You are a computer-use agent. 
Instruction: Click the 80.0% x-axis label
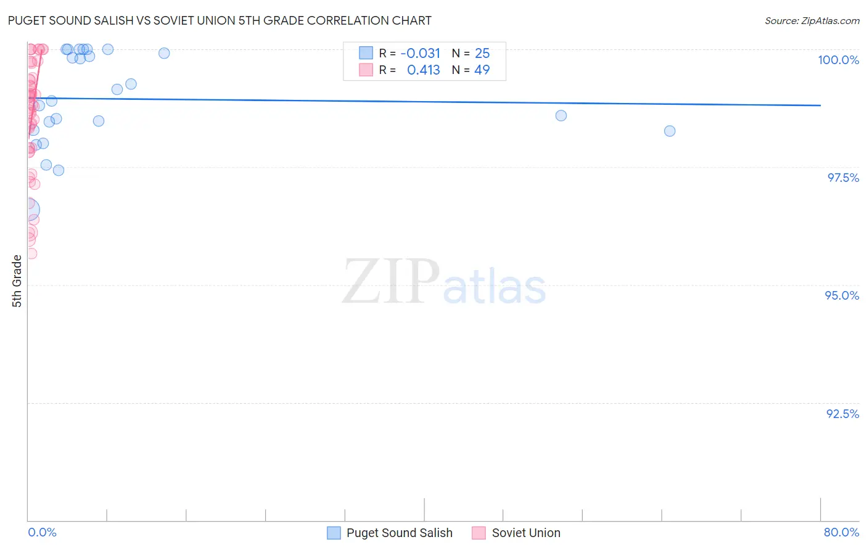pos(841,532)
